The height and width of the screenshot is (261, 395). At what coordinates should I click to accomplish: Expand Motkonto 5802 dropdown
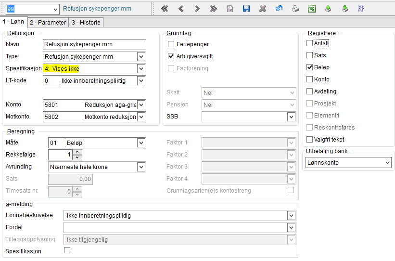(141, 117)
